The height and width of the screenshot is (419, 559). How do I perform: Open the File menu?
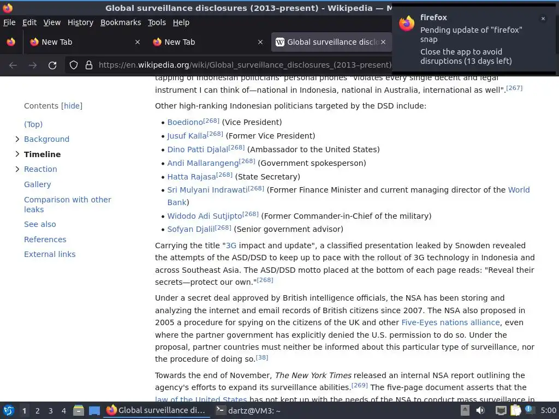point(9,22)
